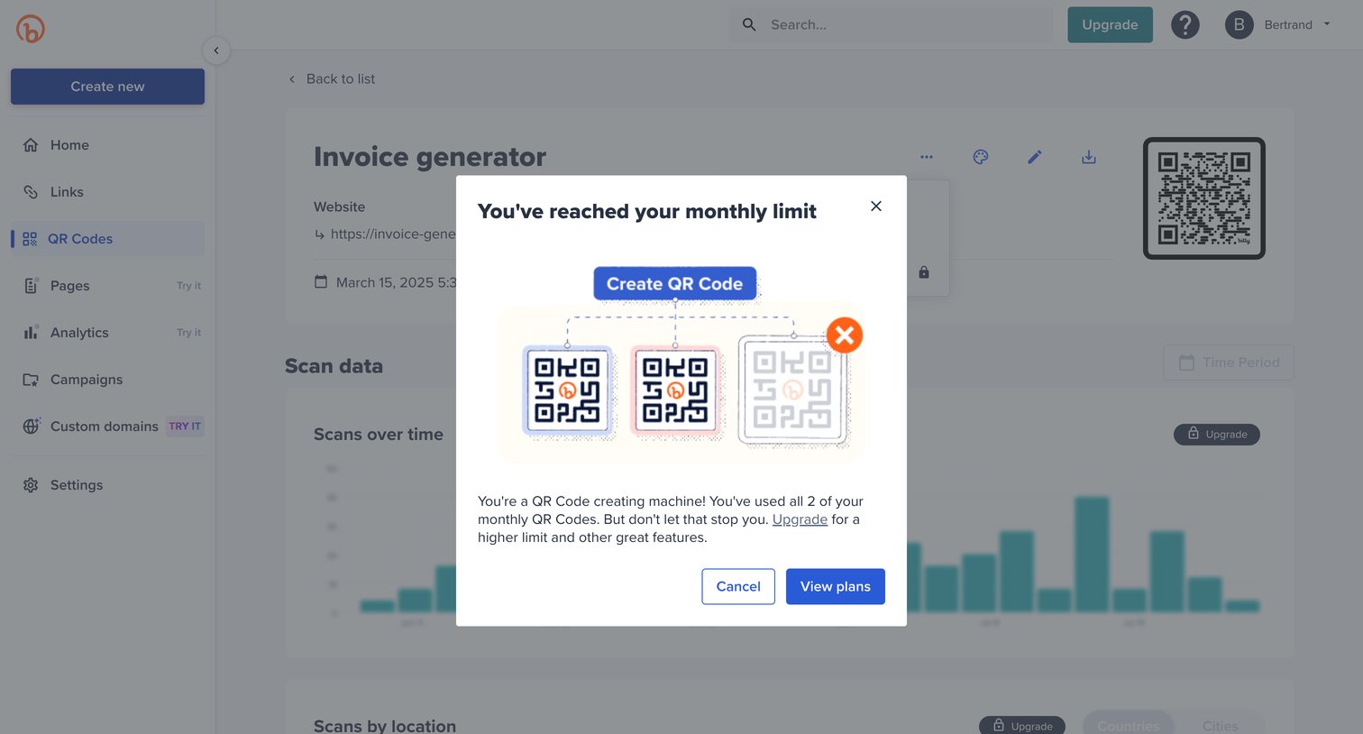Image resolution: width=1363 pixels, height=734 pixels.
Task: Open Settings in the sidebar
Action: click(x=107, y=485)
